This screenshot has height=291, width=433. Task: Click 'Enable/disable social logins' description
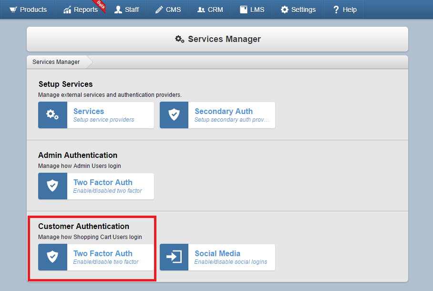coord(231,262)
